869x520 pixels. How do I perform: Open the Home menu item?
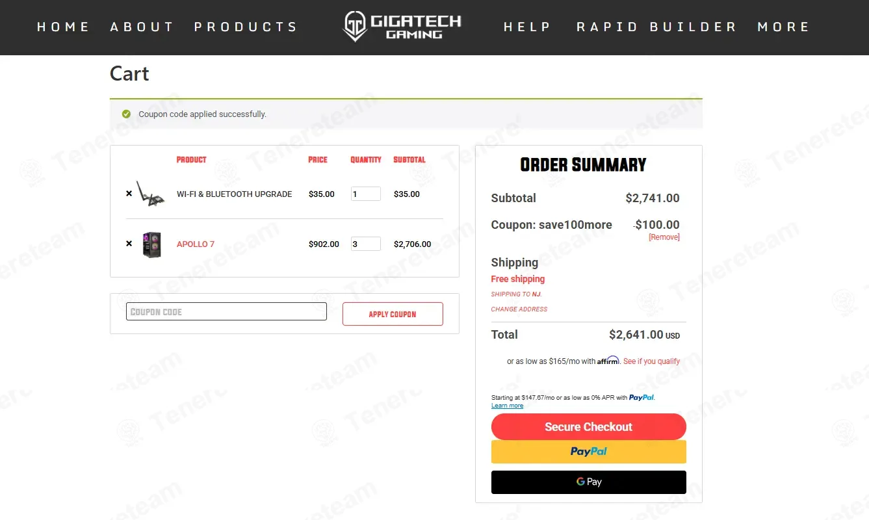click(63, 27)
